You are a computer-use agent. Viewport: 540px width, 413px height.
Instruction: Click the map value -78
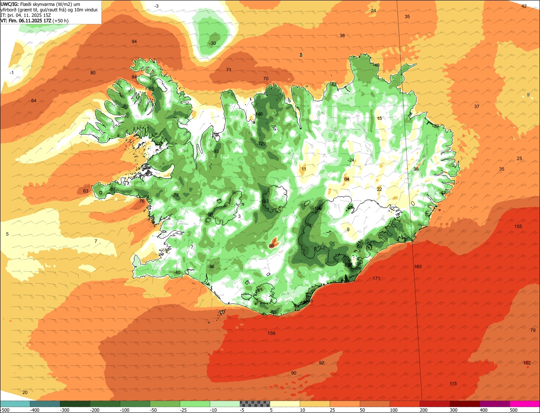pyautogui.click(x=175, y=195)
